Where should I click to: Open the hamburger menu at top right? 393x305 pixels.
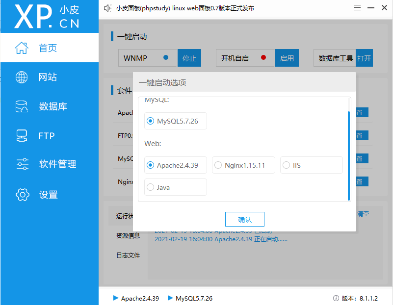(x=357, y=7)
